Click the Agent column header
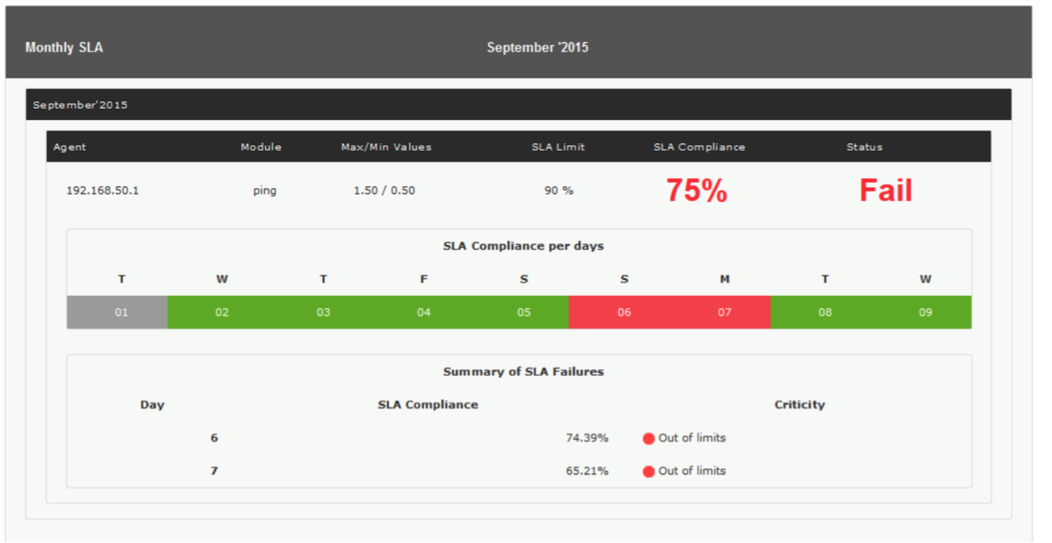The width and height of the screenshot is (1052, 543). (x=70, y=148)
